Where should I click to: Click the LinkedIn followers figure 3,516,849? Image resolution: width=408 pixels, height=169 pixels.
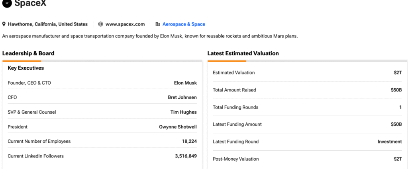186,156
